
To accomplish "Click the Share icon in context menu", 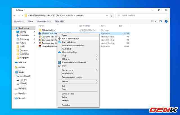I will (x=59, y=66).
